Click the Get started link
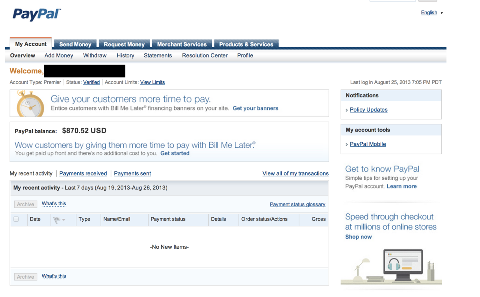Viewport: 480px width, 297px height. pyautogui.click(x=175, y=153)
